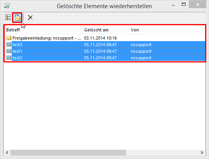The image size is (209, 159).
Task: Select the test1 row
Action: pyautogui.click(x=105, y=51)
